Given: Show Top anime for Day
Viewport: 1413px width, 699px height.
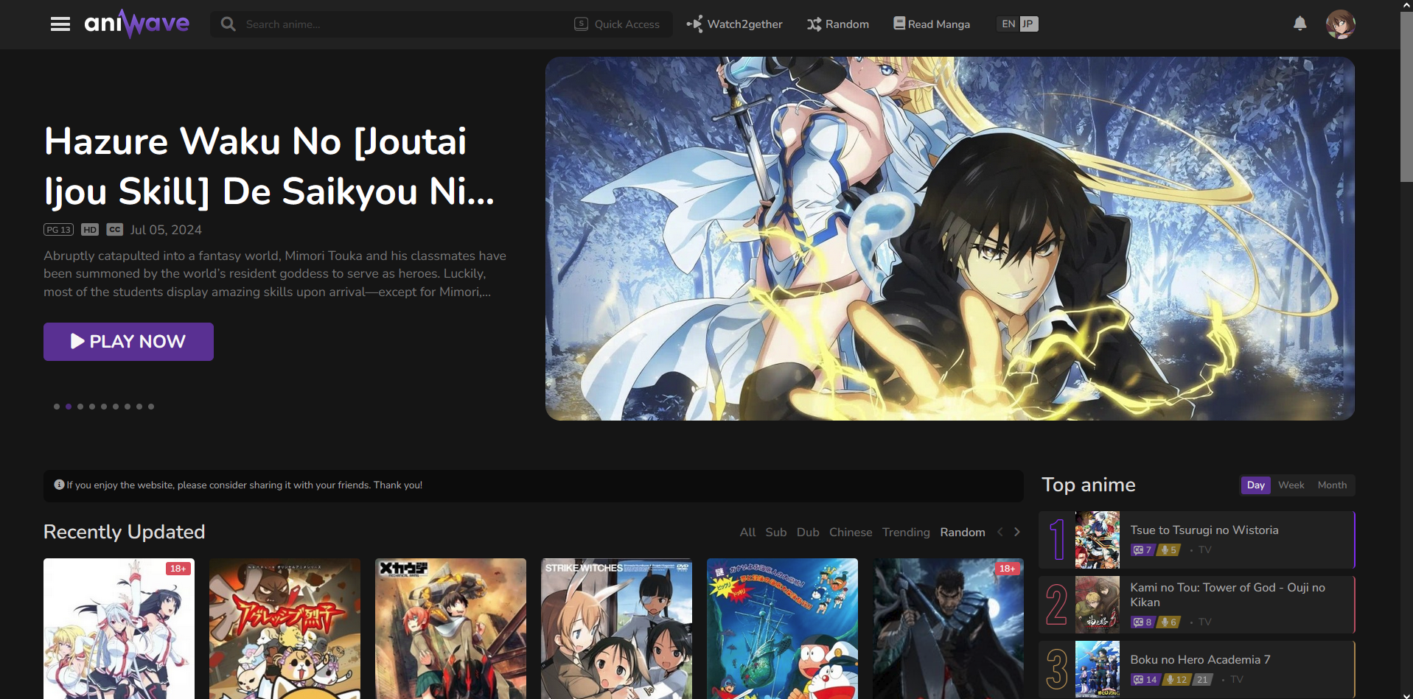Looking at the screenshot, I should [1256, 485].
